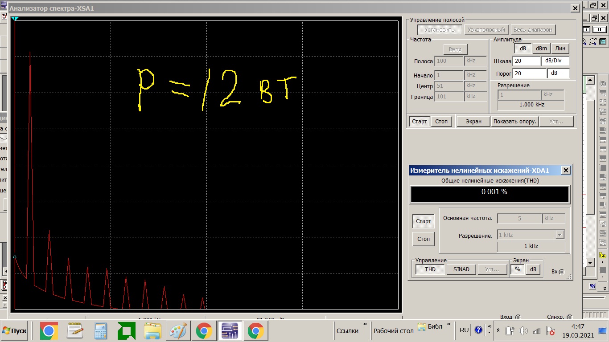The width and height of the screenshot is (609, 342).
Task: Open the network signal tray icon
Action: click(537, 331)
